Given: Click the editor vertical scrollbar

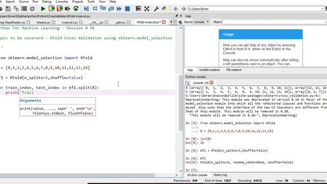Looking at the screenshot, I should coord(180,103).
